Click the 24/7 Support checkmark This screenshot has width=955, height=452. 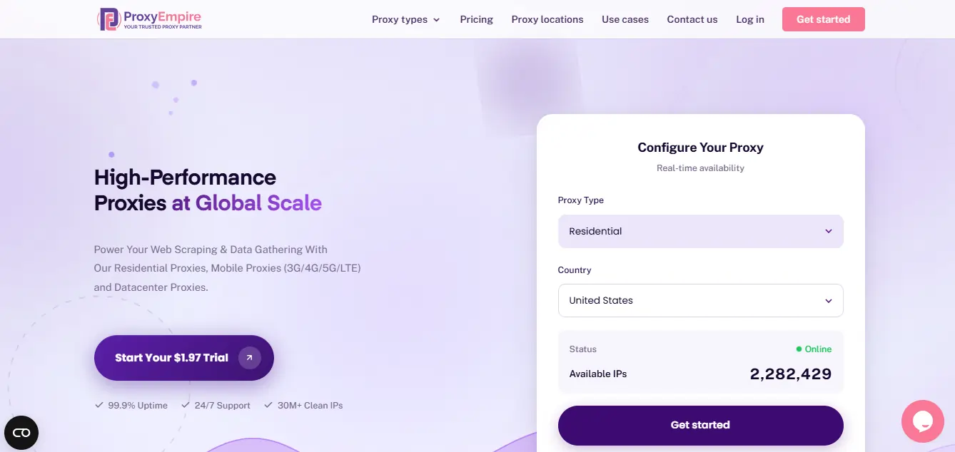click(x=186, y=405)
